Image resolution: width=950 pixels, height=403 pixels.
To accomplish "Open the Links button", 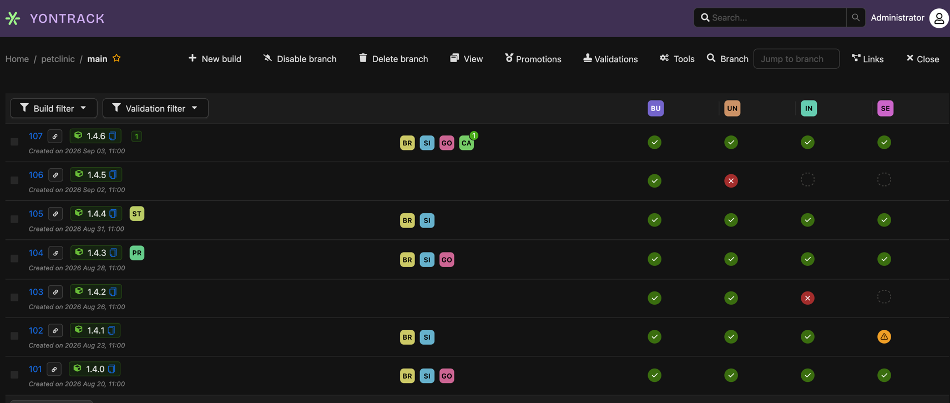I will click(868, 59).
